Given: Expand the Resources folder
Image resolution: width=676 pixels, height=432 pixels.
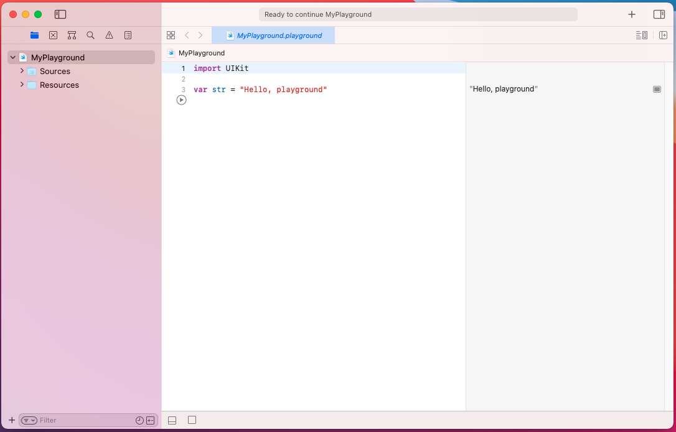Looking at the screenshot, I should [22, 85].
